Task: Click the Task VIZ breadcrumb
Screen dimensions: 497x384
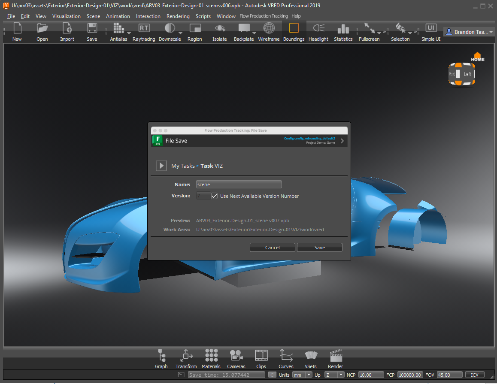Action: click(x=212, y=166)
